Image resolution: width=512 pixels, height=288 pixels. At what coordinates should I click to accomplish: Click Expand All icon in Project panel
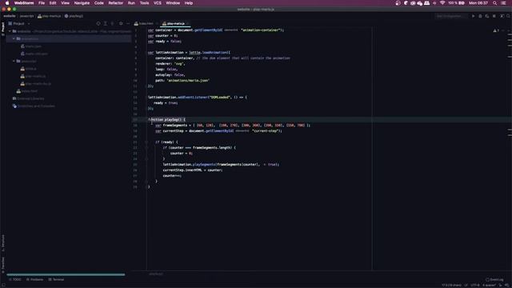[105, 23]
